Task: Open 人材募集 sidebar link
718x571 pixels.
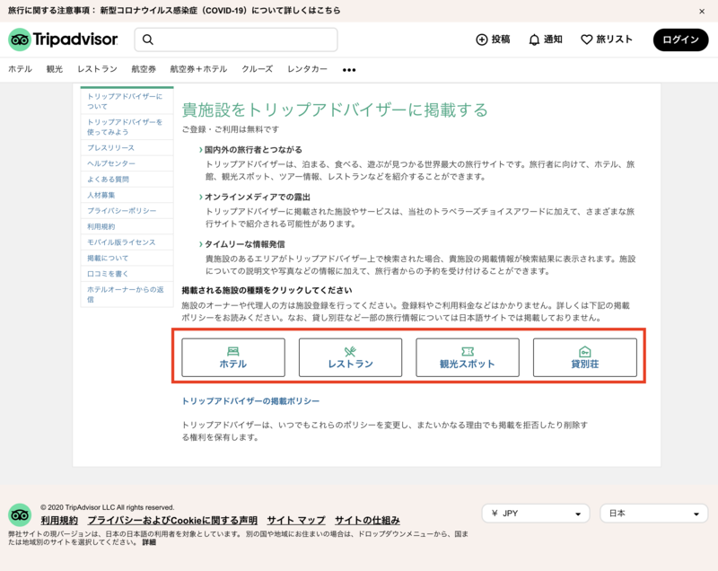Action: (x=101, y=195)
